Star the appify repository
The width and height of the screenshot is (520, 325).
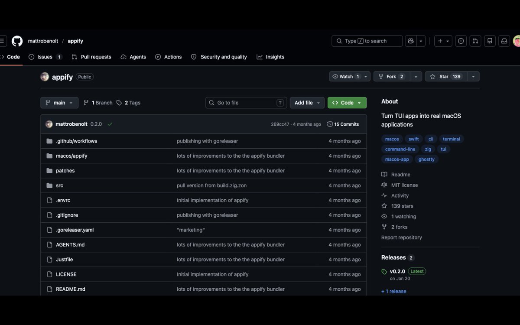pyautogui.click(x=445, y=76)
